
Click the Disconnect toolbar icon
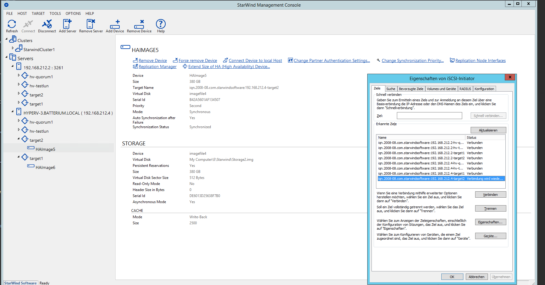pos(47,24)
